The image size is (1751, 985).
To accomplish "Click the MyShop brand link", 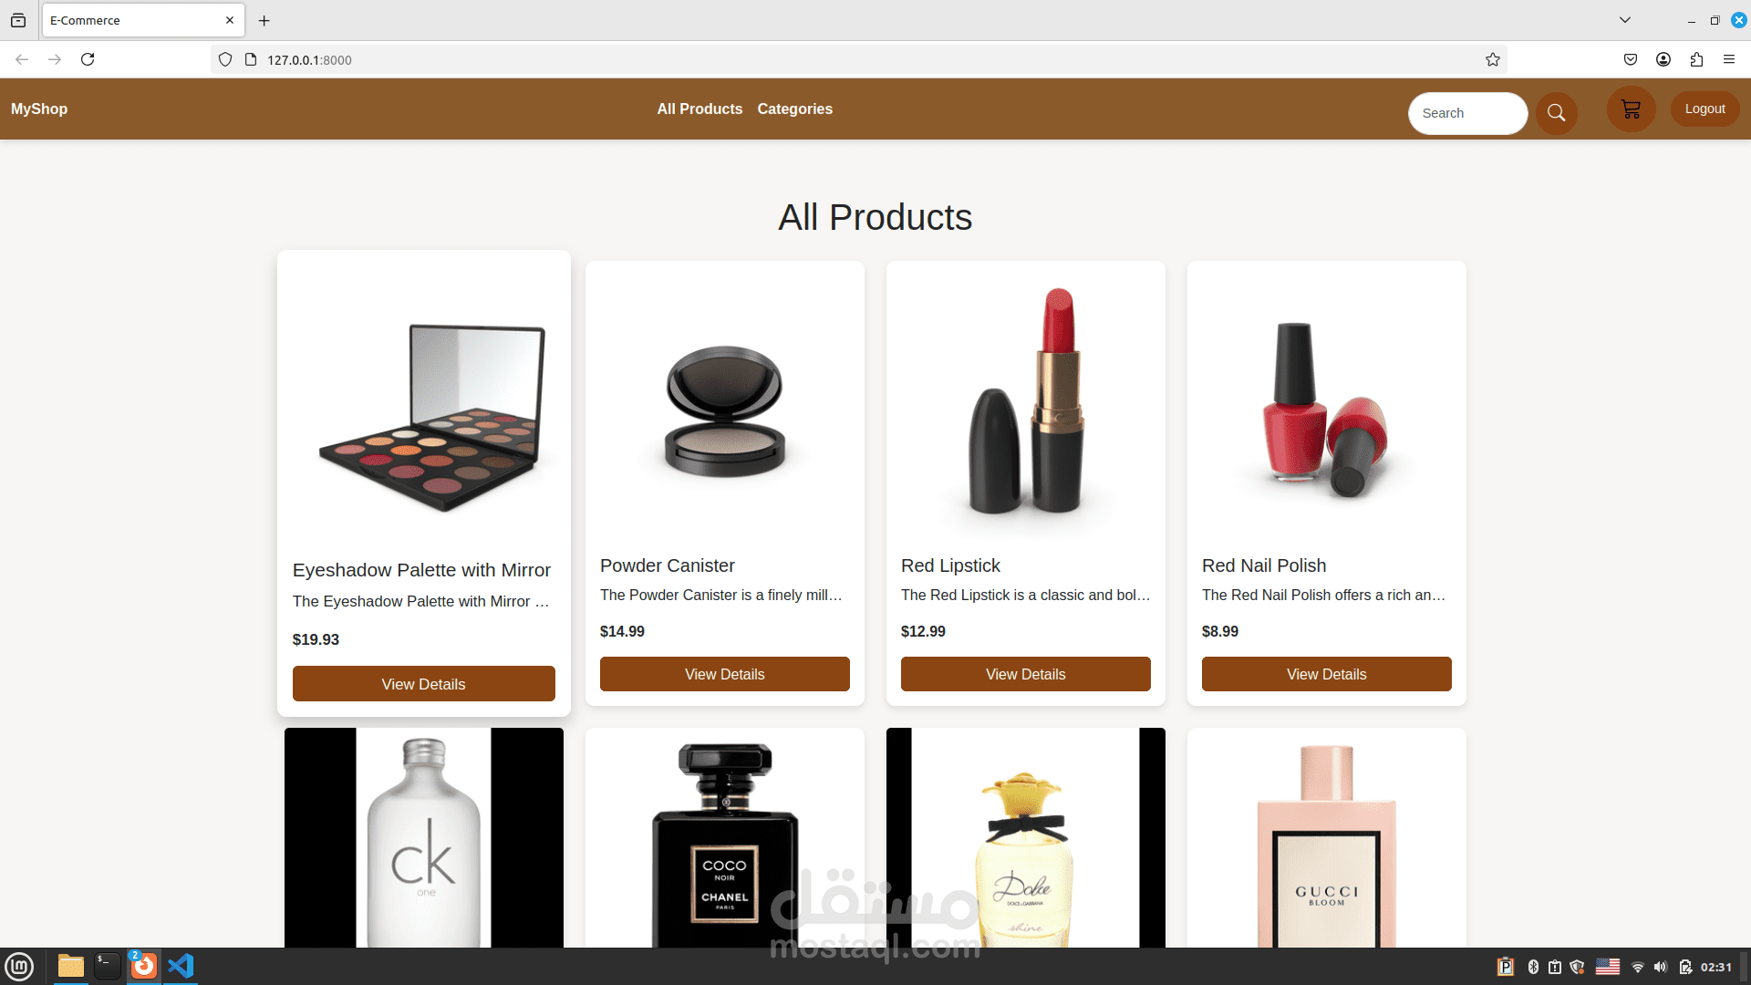I will (x=39, y=109).
